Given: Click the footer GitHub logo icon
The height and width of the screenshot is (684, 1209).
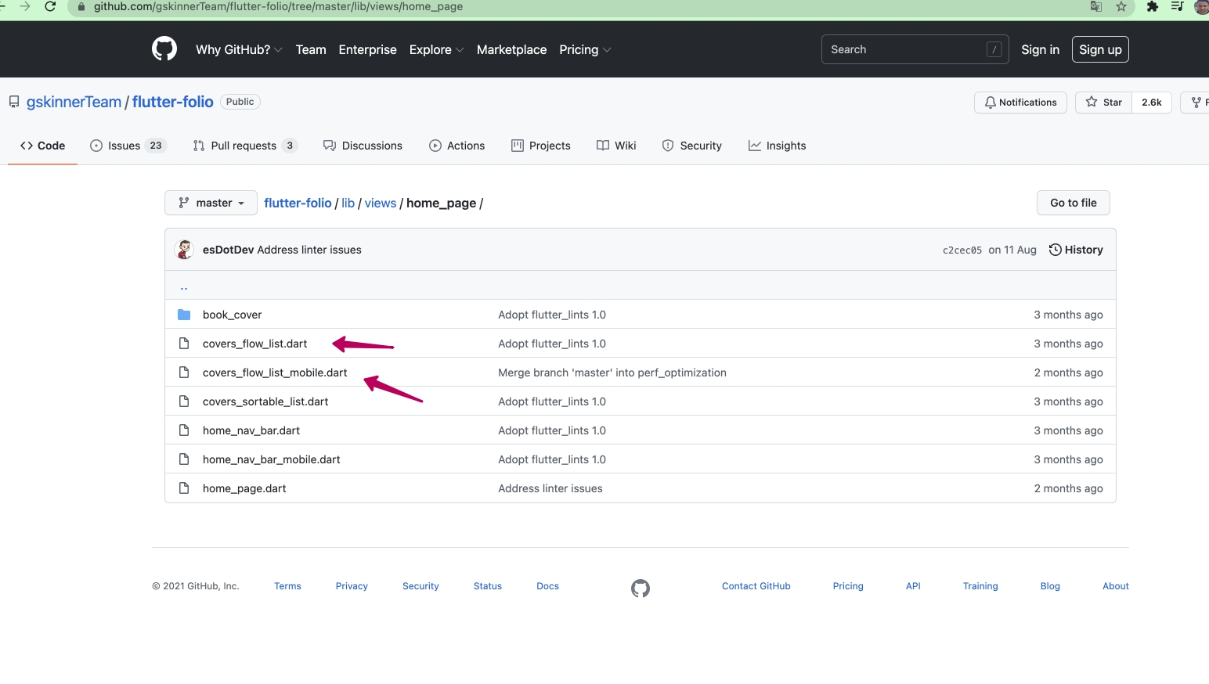Looking at the screenshot, I should pos(641,588).
